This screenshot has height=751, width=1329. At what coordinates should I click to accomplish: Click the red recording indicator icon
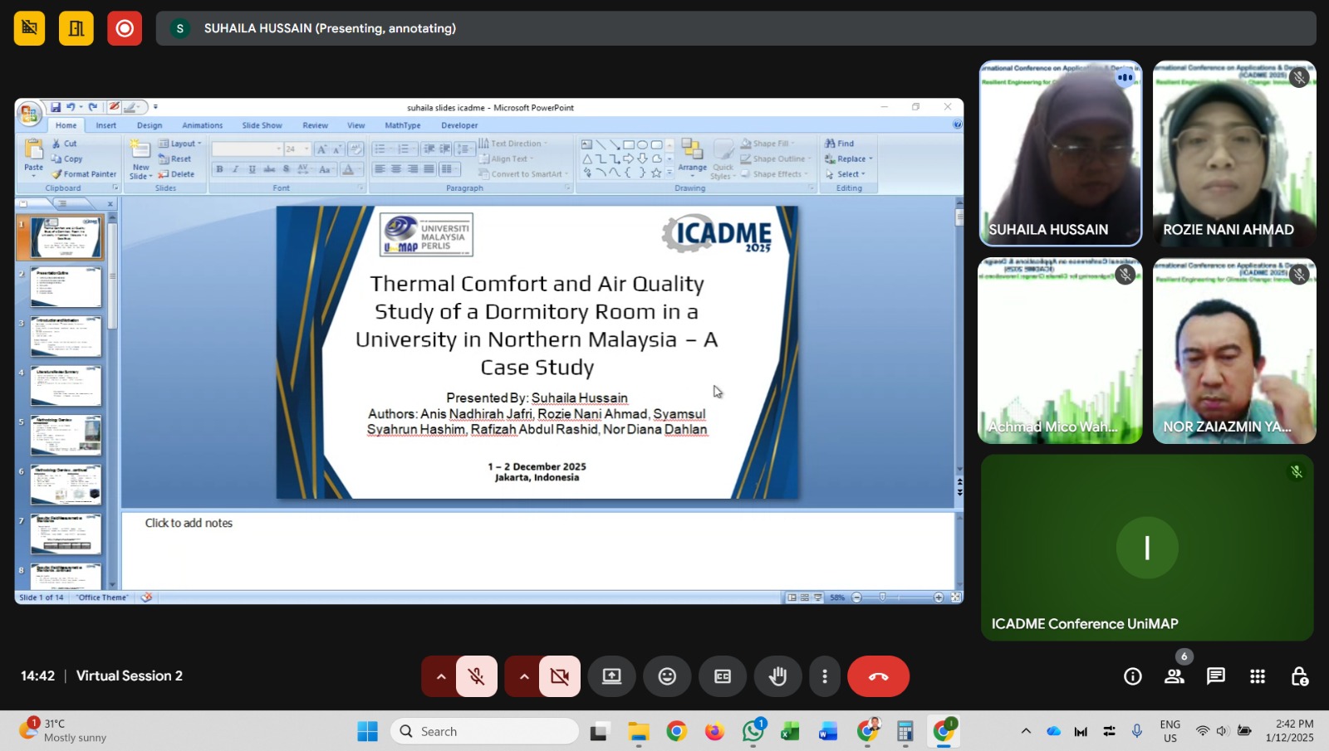click(x=125, y=28)
